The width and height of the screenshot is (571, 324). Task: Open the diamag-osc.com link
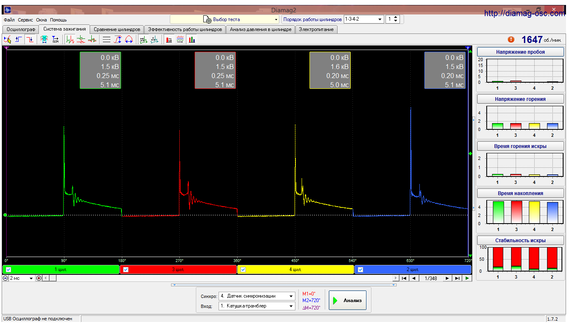[525, 14]
